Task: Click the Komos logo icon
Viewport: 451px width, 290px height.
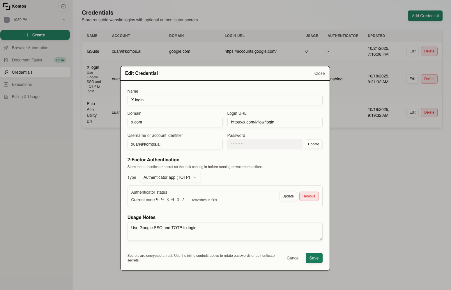Action: click(6, 6)
